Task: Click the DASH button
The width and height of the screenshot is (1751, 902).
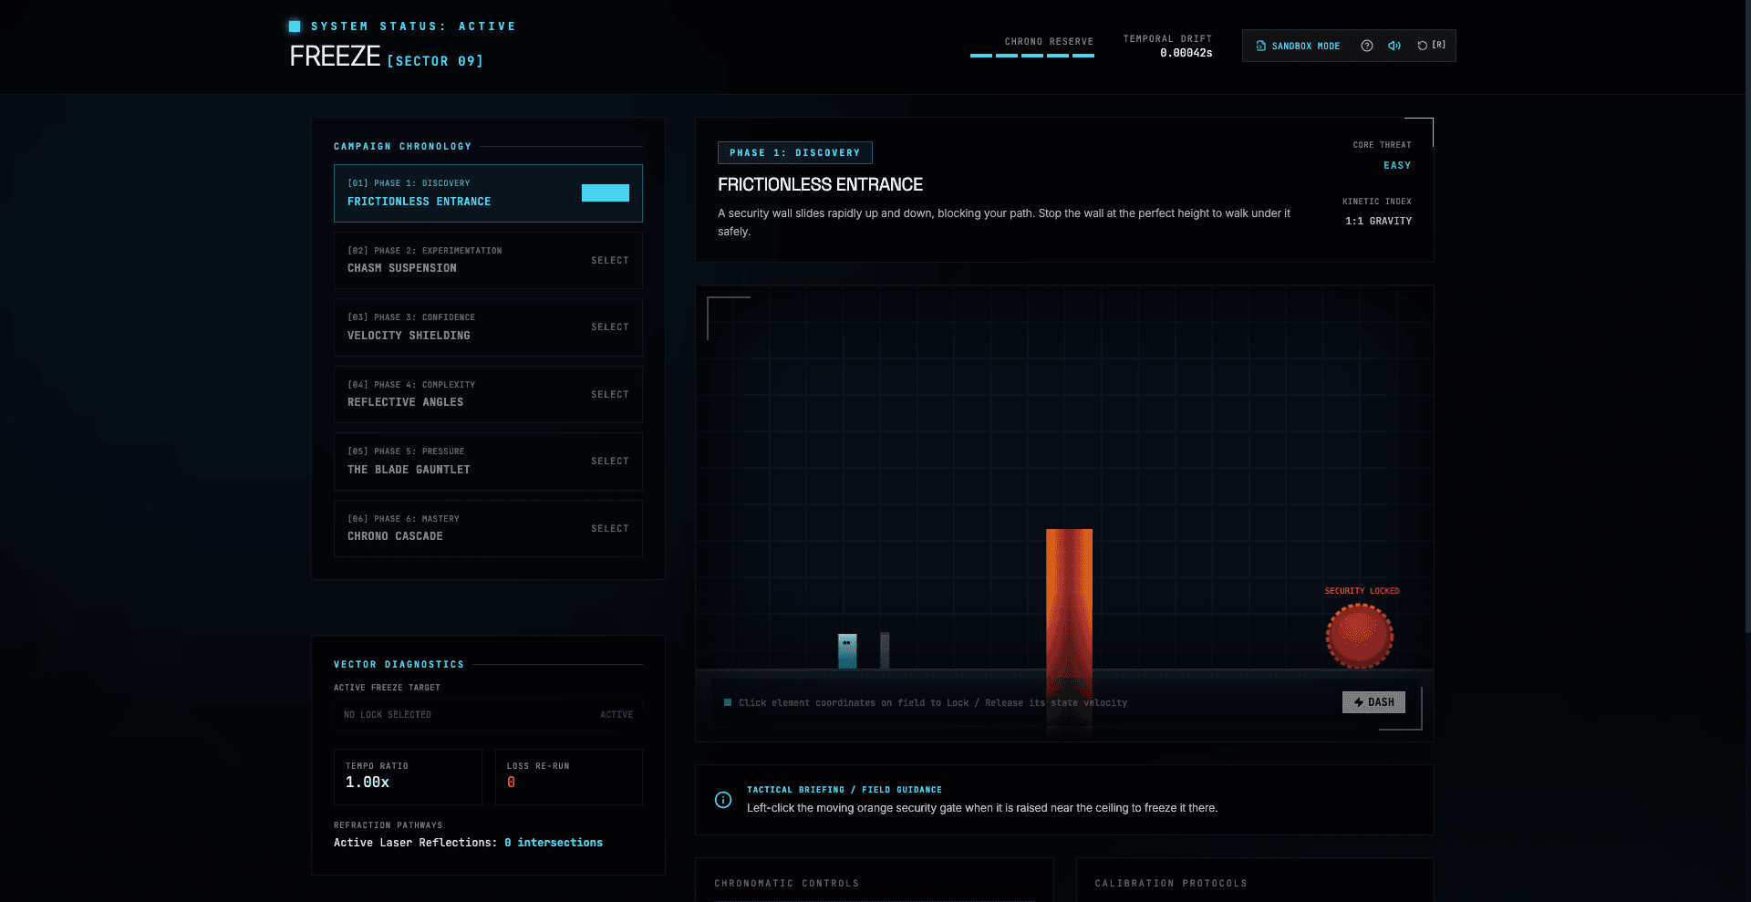Action: click(1373, 702)
